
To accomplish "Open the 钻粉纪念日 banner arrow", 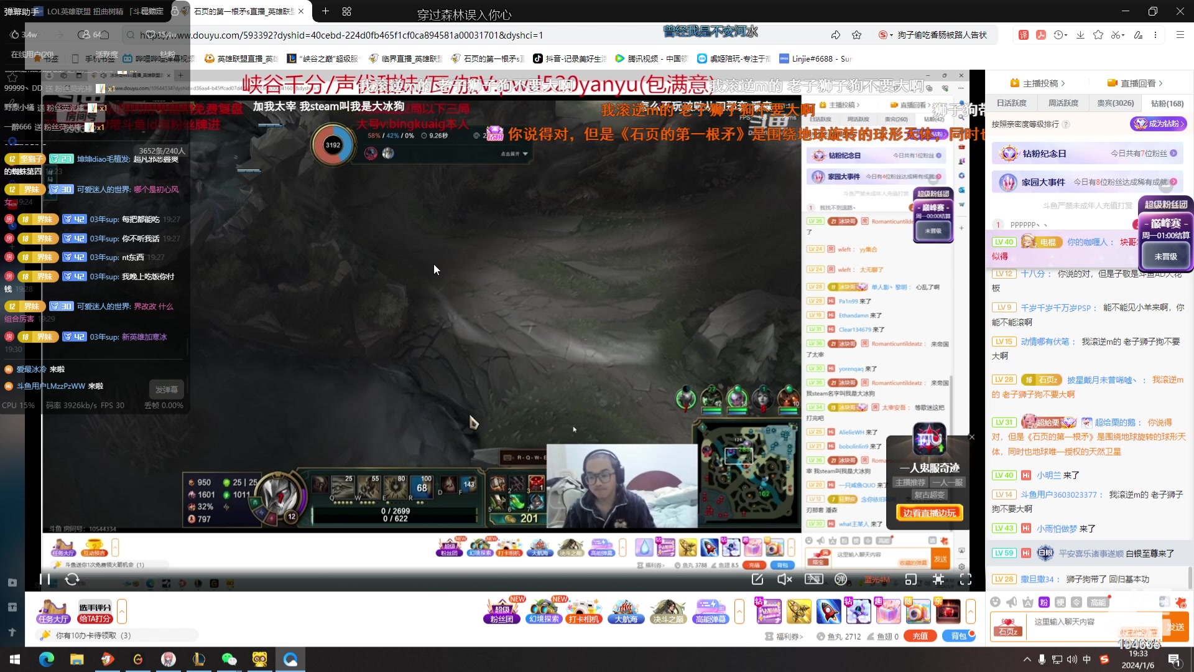I will point(1173,153).
